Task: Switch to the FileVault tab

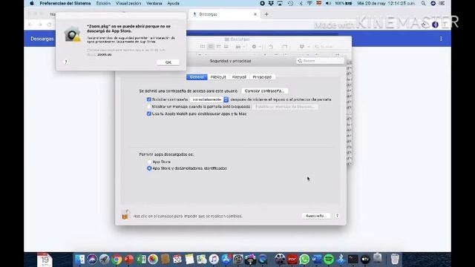Action: coord(218,77)
